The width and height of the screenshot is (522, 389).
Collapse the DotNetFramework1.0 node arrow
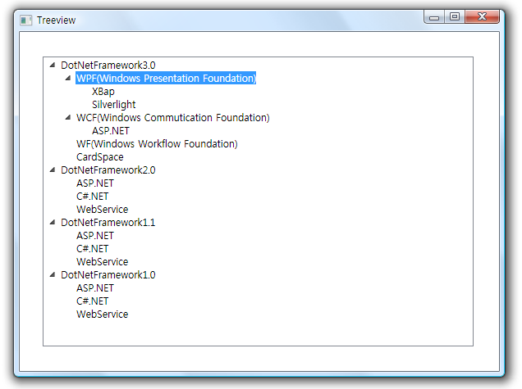pos(53,274)
